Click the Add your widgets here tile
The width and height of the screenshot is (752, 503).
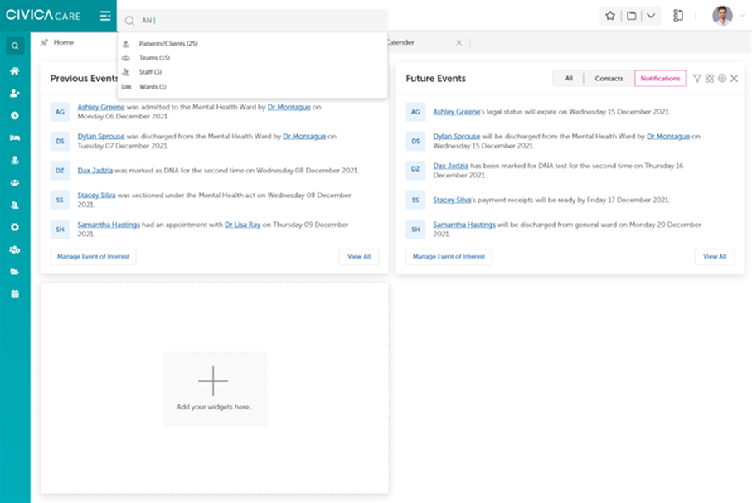tap(215, 389)
